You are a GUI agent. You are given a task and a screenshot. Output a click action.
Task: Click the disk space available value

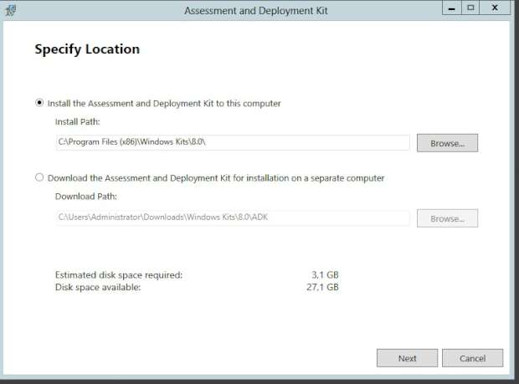(x=324, y=287)
